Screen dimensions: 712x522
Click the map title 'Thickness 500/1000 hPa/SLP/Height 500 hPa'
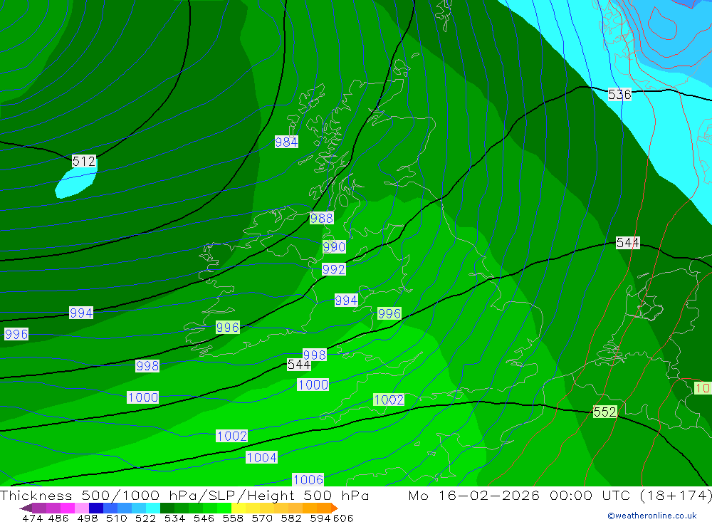[184, 495]
